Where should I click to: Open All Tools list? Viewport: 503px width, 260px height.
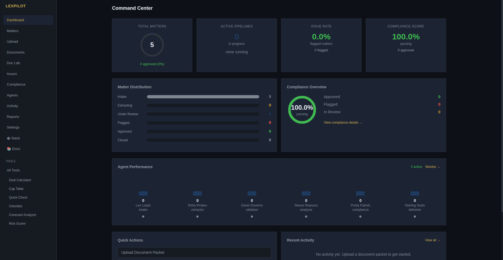coord(28,170)
